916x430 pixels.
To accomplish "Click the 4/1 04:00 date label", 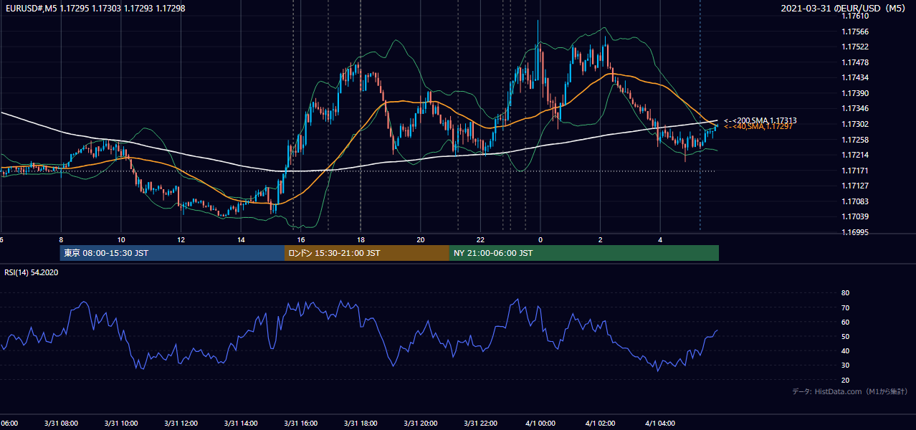I will coord(661,424).
